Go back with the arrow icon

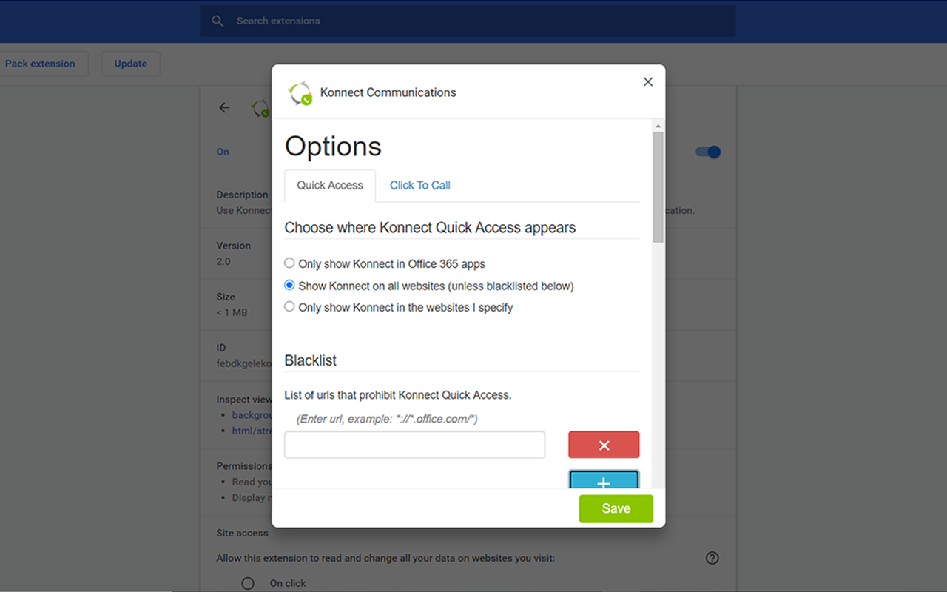[x=224, y=108]
